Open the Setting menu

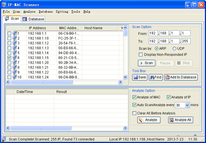(x=62, y=12)
